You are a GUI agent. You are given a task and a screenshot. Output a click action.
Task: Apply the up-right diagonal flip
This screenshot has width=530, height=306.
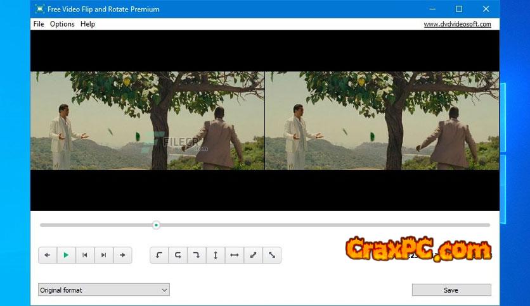253,255
